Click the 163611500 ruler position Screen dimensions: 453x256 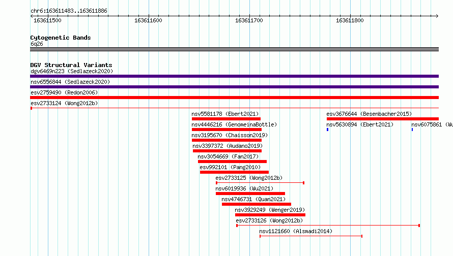pos(47,20)
